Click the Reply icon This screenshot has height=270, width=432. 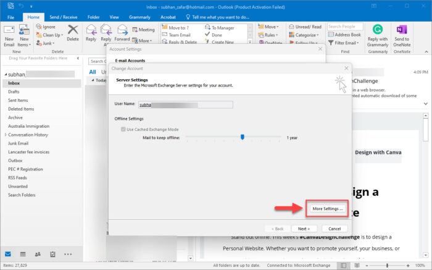pos(91,30)
